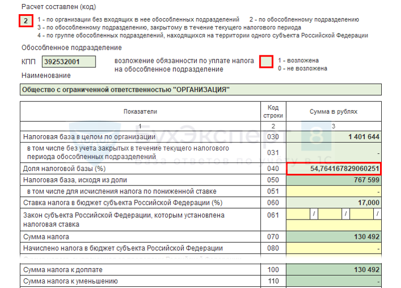Select the yellow line 080 value cell

tap(334, 248)
